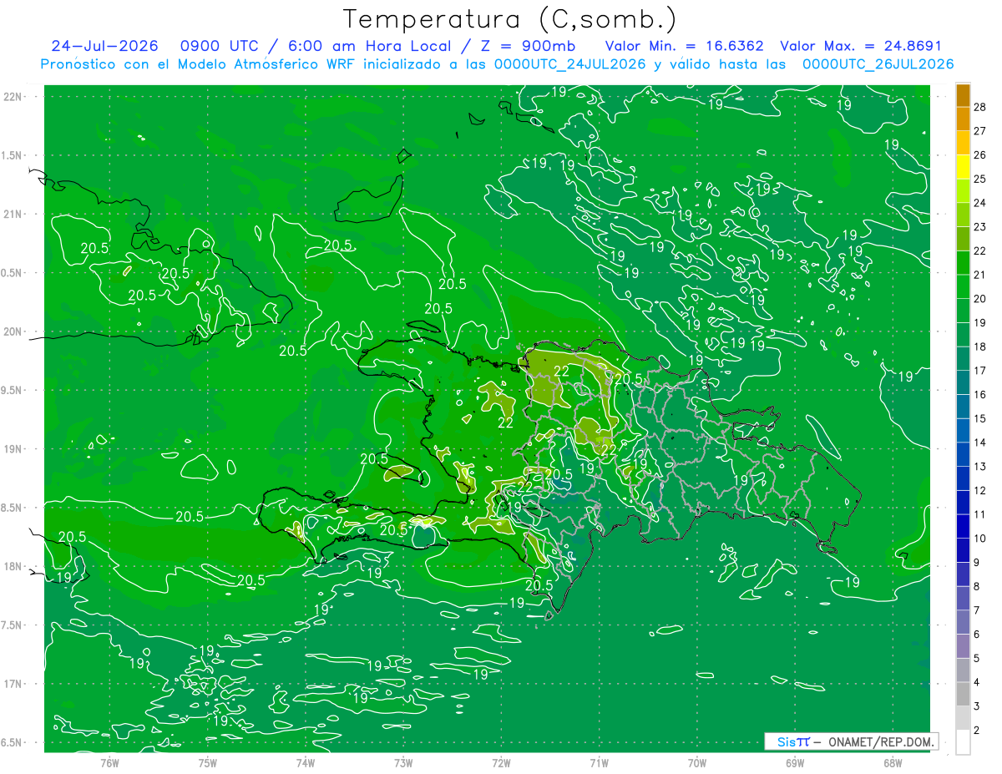Click the '71W' longitude axis label
Viewport: 1002px width, 774px height.
(x=599, y=762)
